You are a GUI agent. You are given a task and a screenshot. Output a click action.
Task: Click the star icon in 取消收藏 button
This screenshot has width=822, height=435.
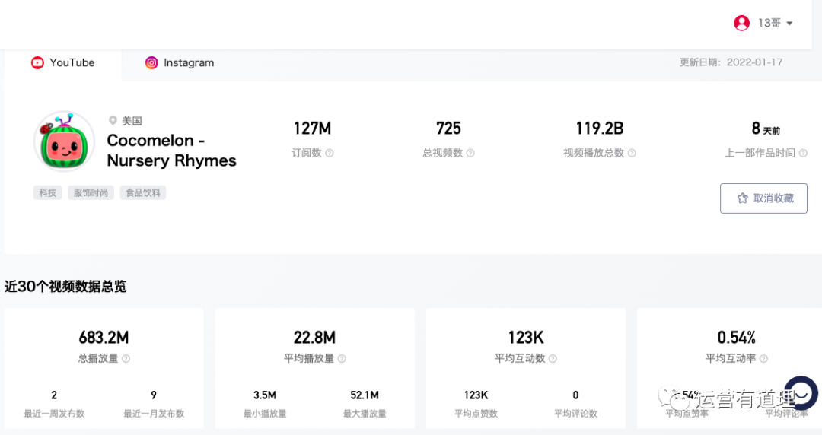742,198
